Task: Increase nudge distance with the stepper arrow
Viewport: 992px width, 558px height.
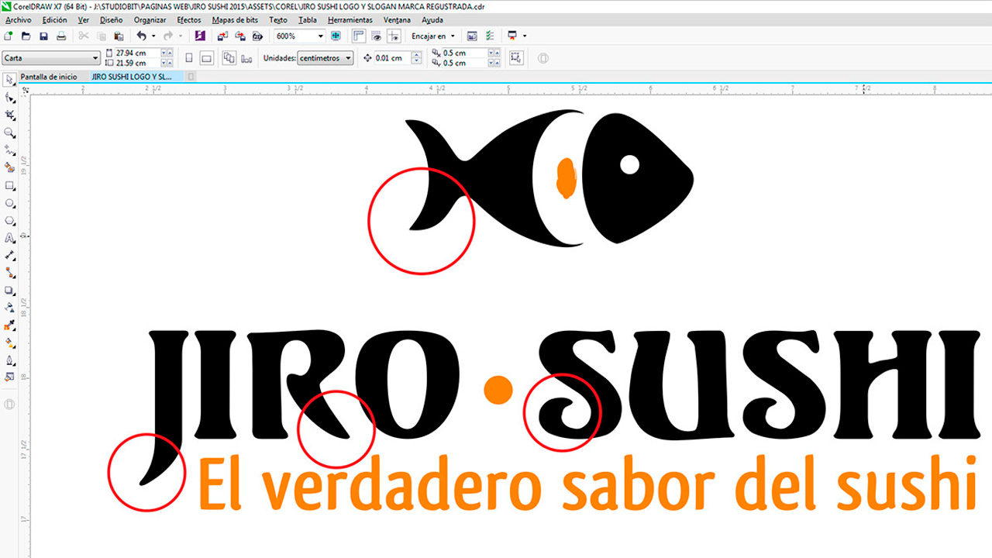Action: click(416, 54)
